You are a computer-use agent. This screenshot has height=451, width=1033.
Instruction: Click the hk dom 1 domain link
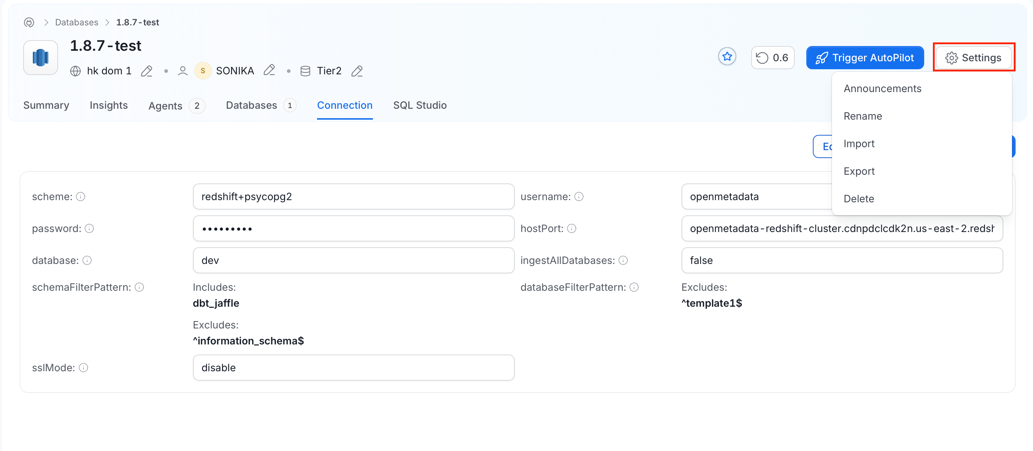pos(109,71)
